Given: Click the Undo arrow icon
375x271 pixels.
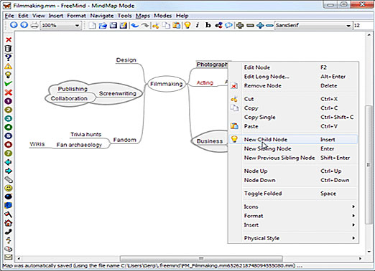Looking at the screenshot, I should pos(135,25).
